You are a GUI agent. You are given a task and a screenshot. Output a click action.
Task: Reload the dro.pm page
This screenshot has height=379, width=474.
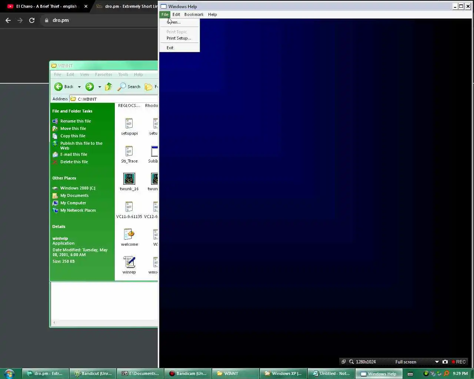coord(32,20)
